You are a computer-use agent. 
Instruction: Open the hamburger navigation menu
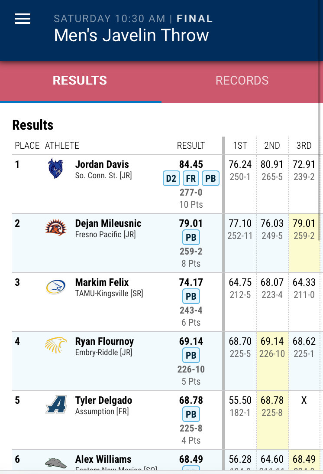click(22, 19)
